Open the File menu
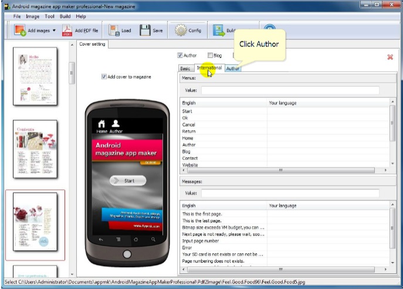Viewport: 403px width, 289px height. pos(17,16)
